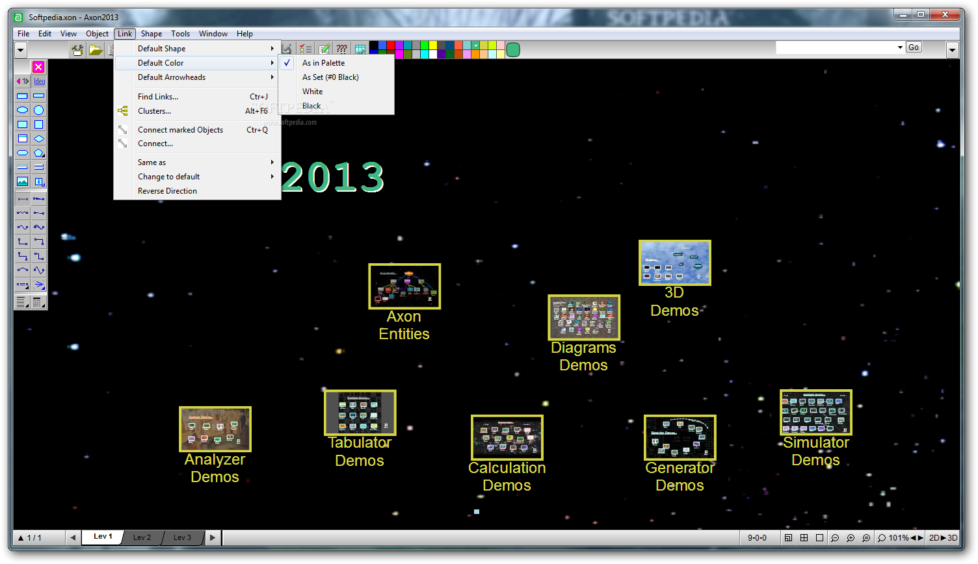Select the right-angle elbow link tool
The image size is (978, 564).
(22, 241)
